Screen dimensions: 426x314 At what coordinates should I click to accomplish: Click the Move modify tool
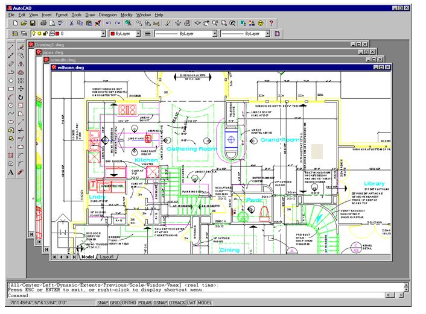[21, 88]
